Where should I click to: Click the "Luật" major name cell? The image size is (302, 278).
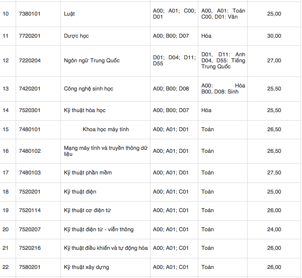[69, 14]
